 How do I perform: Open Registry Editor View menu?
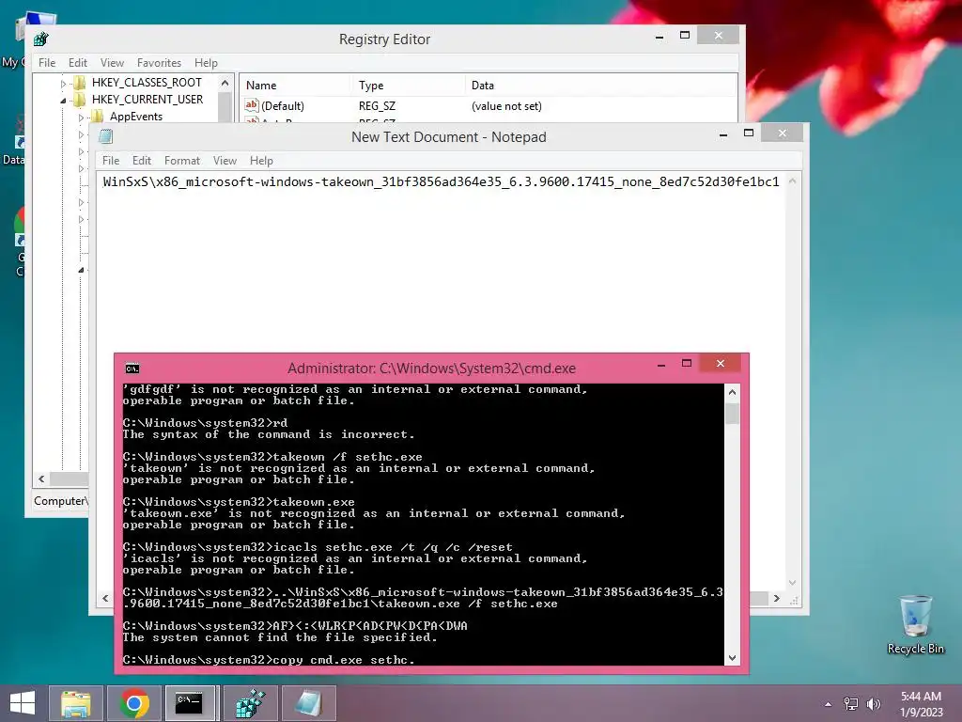point(113,63)
